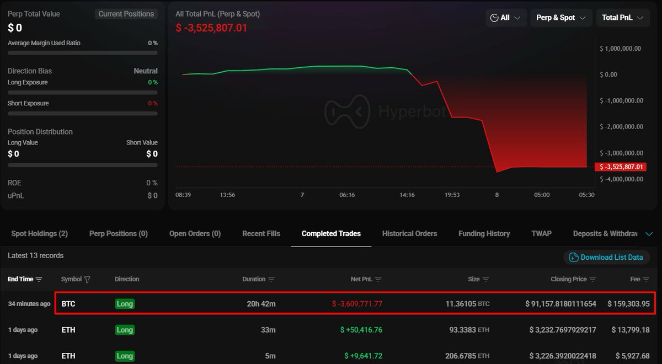Screen dimensions: 662x364
Task: Click the ETH symbol in the 33m row
Action: point(68,330)
